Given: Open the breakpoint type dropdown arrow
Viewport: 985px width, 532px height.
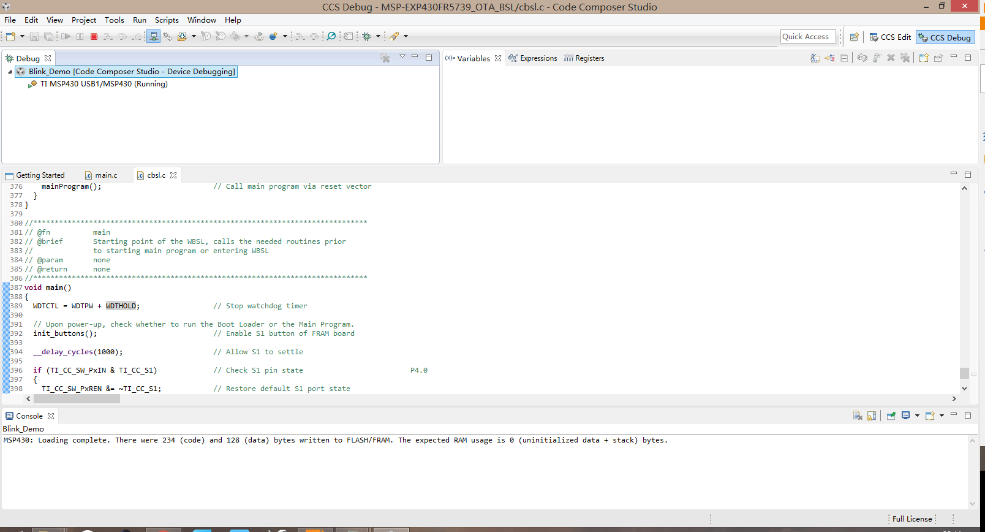Looking at the screenshot, I should pos(285,37).
